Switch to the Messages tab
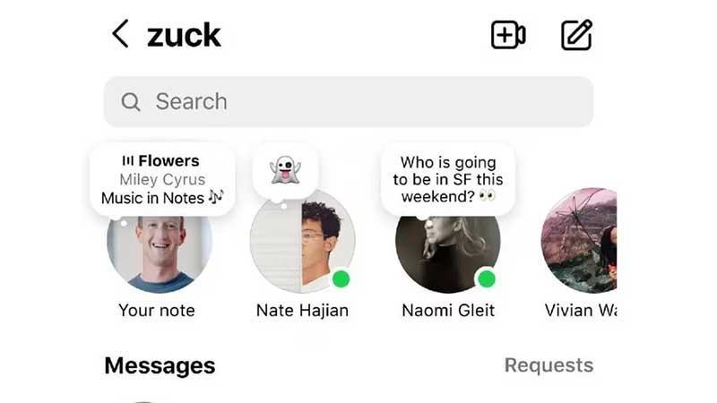 [160, 365]
